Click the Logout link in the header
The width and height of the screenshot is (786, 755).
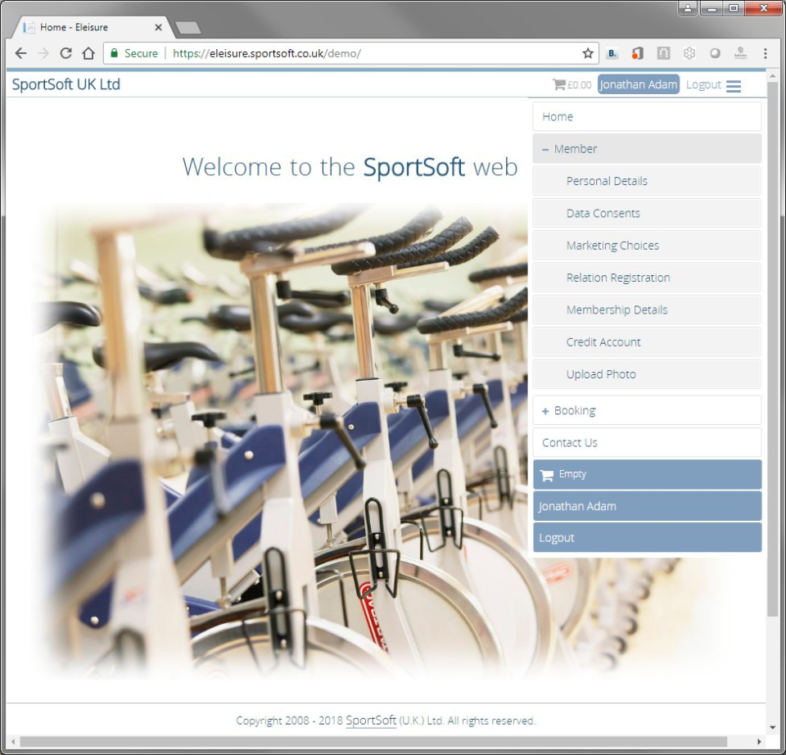point(702,84)
